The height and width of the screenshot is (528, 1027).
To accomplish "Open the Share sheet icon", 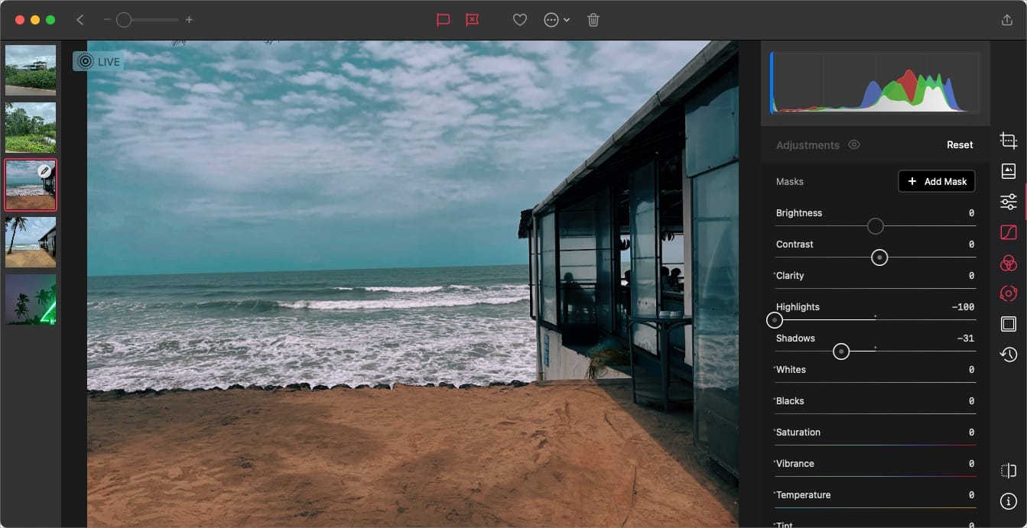I will tap(1008, 20).
